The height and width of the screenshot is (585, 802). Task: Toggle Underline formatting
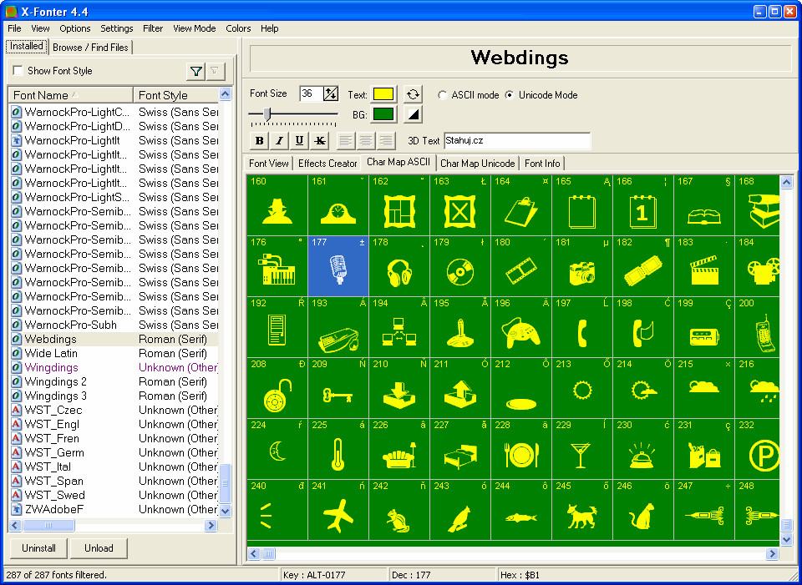pyautogui.click(x=299, y=140)
